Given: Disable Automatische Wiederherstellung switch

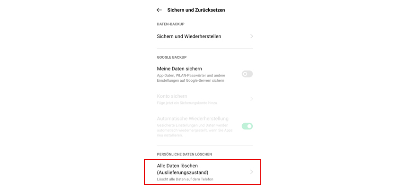Looking at the screenshot, I should 247,126.
